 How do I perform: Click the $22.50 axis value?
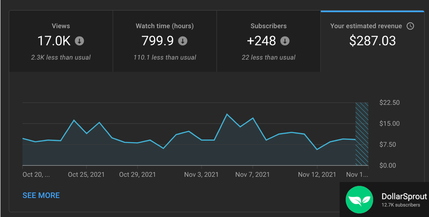click(x=389, y=103)
